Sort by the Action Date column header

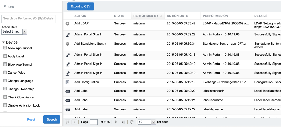tap(177, 16)
